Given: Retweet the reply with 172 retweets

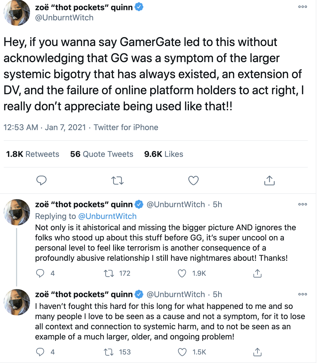Looking at the screenshot, I should pyautogui.click(x=109, y=273).
